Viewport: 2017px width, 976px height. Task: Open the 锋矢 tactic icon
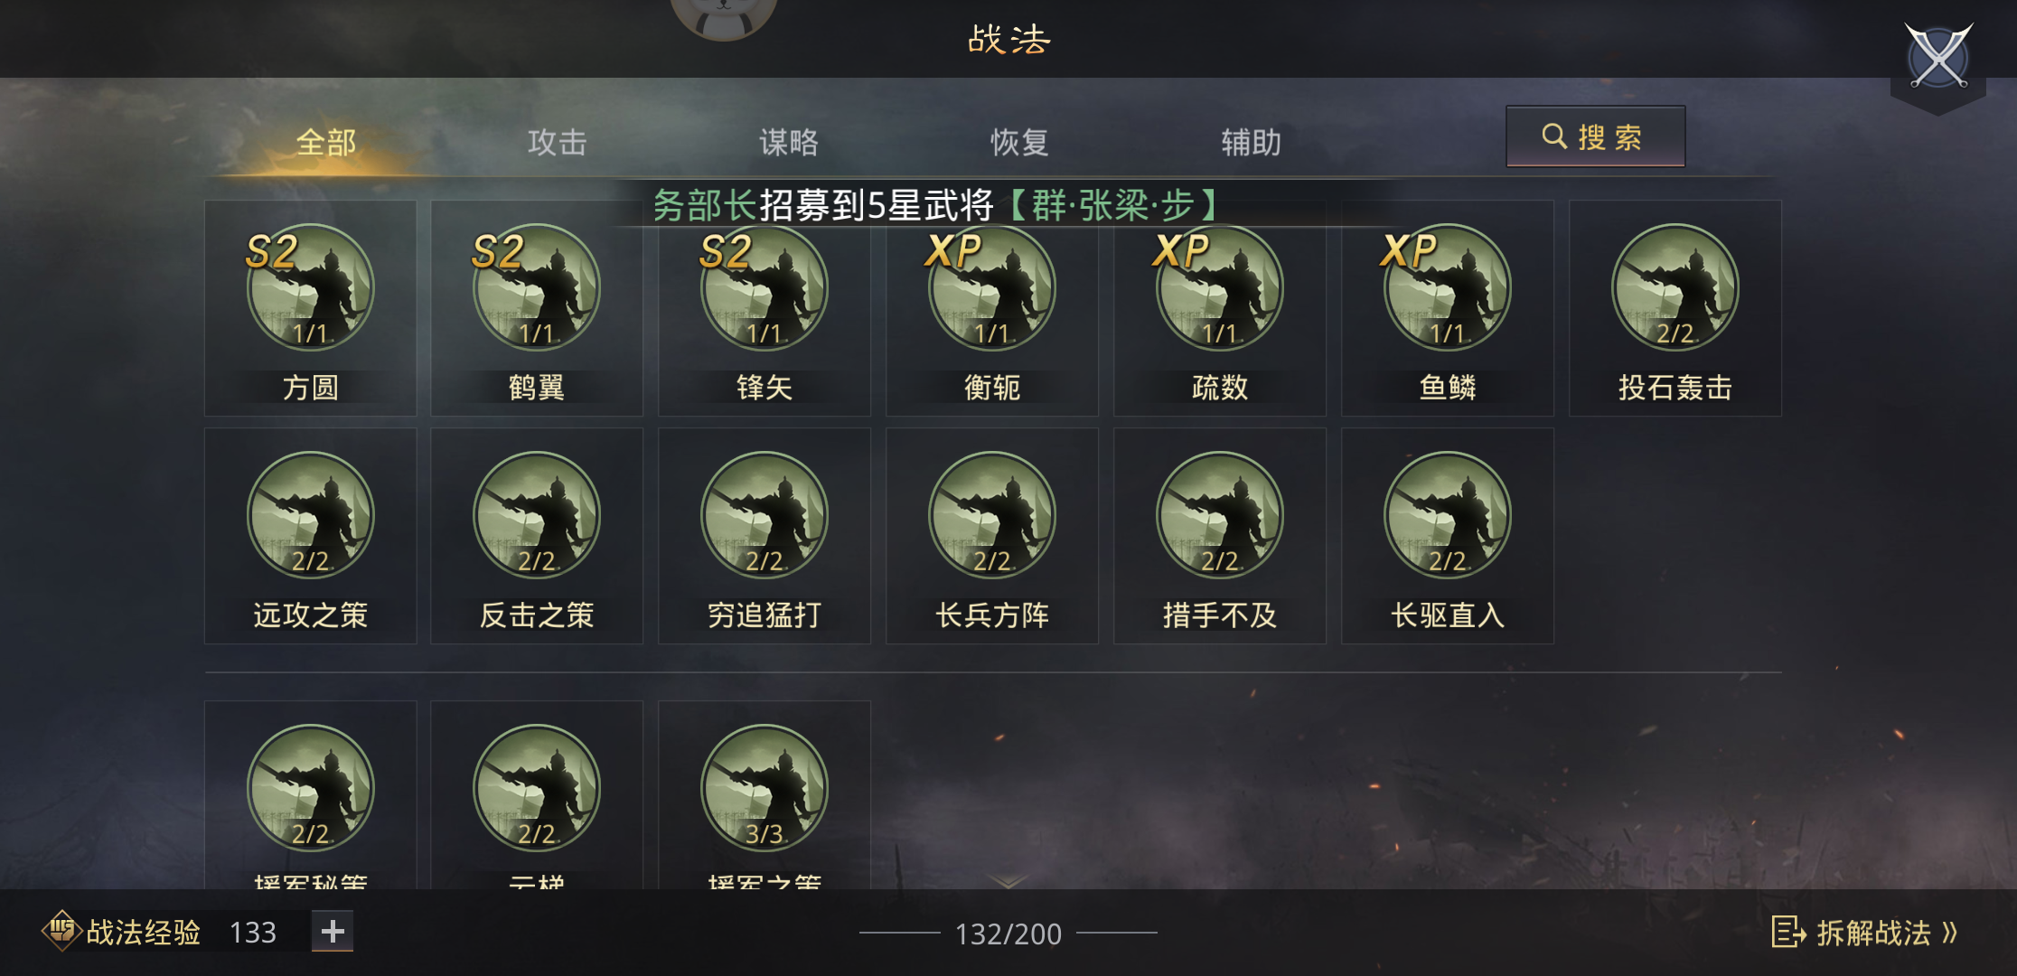[x=765, y=287]
